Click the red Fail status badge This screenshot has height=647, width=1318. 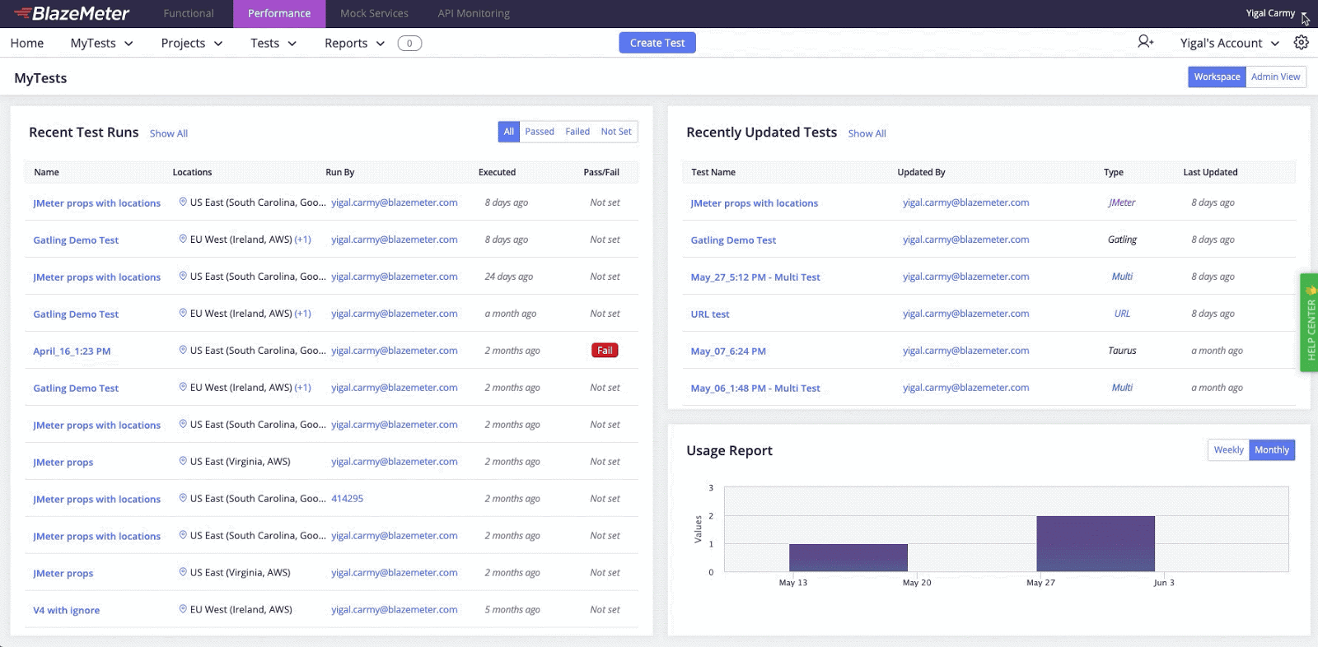605,351
